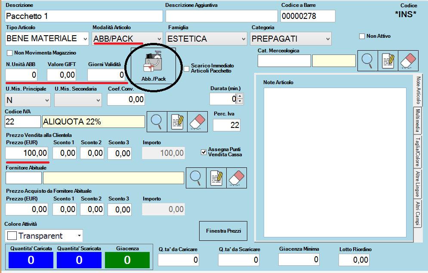Uncheck Assegna Punti Vendita Cassa
The image size is (428, 273).
(204, 152)
